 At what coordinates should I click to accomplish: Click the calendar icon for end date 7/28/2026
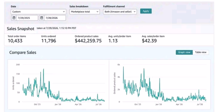pos(42,18)
